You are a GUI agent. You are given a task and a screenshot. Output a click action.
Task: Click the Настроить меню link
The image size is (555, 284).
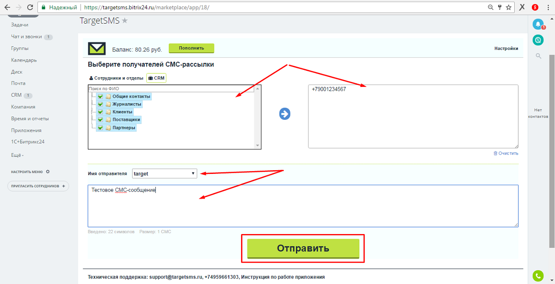pyautogui.click(x=27, y=172)
